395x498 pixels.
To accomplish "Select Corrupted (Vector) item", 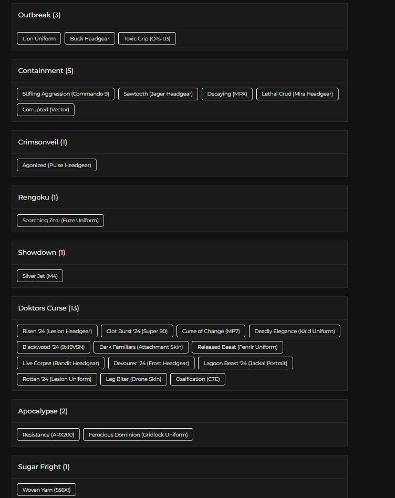I will point(45,110).
